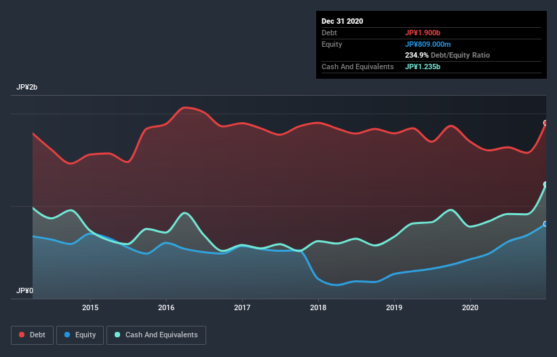Click Cash And Equivalents label in tooltip
This screenshot has height=357, width=557.
358,67
